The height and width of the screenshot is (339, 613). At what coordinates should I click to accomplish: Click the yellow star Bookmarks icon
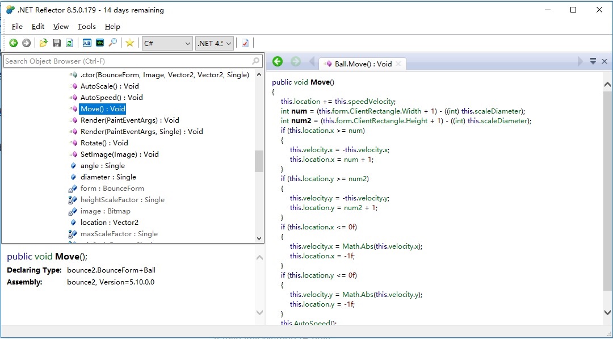tap(130, 43)
